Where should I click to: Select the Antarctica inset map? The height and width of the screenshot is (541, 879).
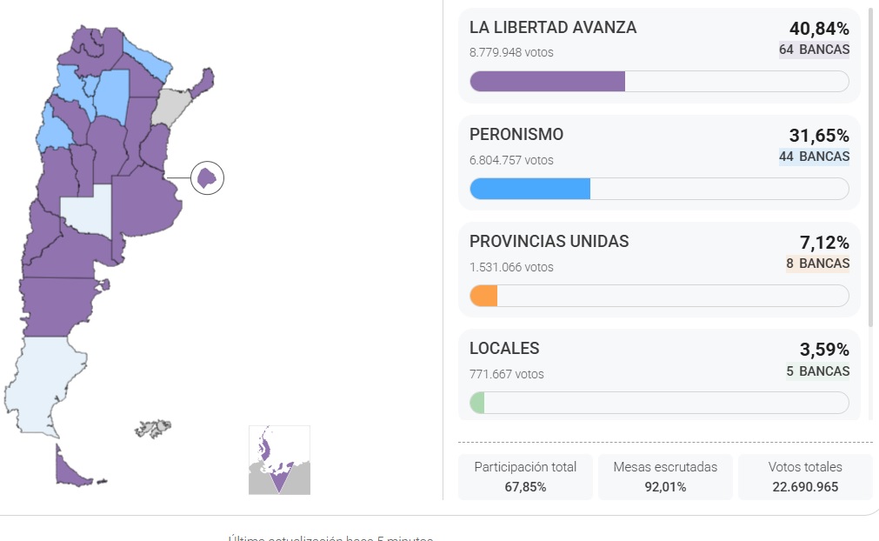(279, 461)
